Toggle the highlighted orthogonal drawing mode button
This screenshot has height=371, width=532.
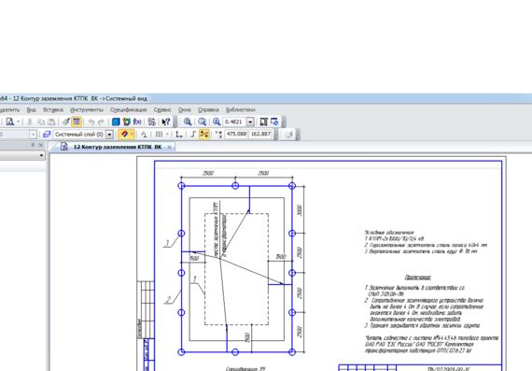click(x=204, y=135)
